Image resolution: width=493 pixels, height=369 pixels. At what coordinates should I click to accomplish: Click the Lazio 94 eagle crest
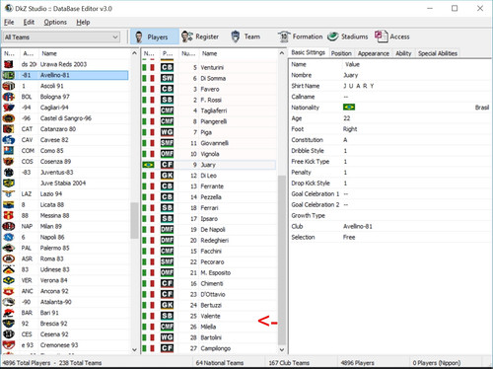9,193
